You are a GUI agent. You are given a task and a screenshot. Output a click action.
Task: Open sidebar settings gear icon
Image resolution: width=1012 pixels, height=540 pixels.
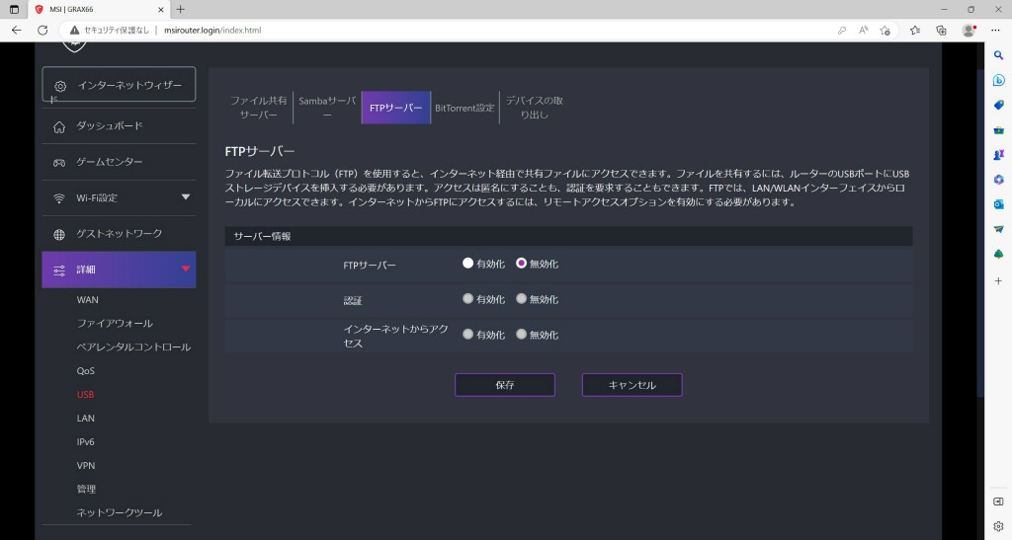[998, 526]
